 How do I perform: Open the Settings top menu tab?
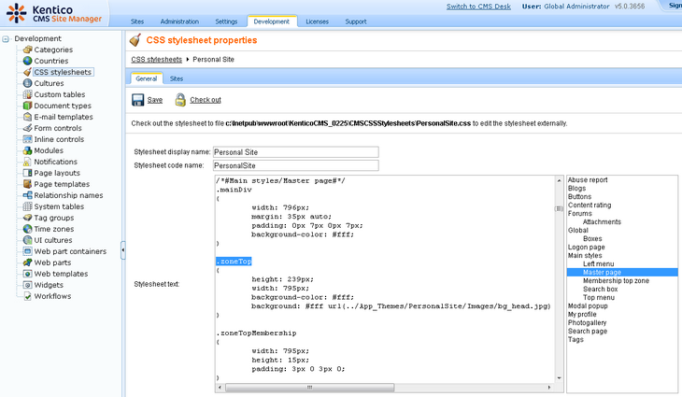226,21
